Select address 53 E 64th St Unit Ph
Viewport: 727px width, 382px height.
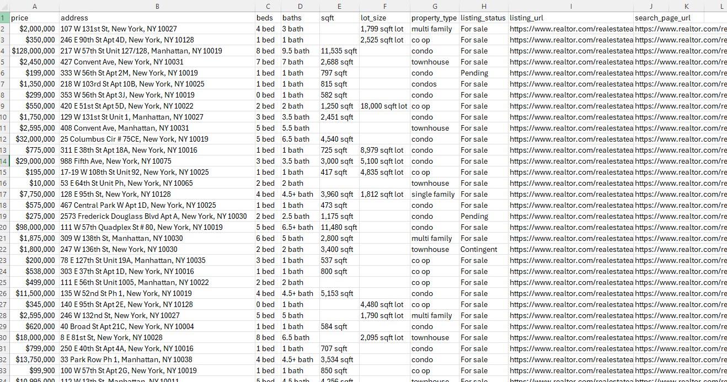[x=157, y=183]
